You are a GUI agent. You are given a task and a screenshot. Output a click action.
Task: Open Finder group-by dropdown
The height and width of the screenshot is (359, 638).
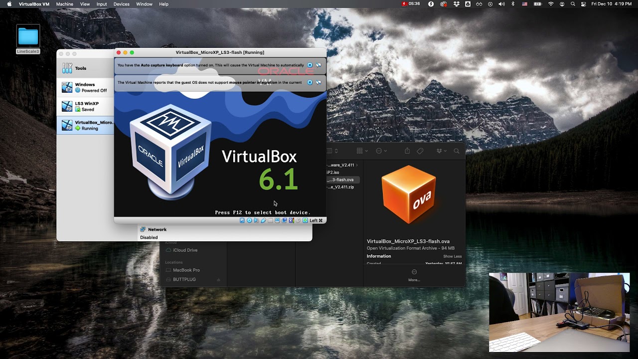click(x=362, y=151)
